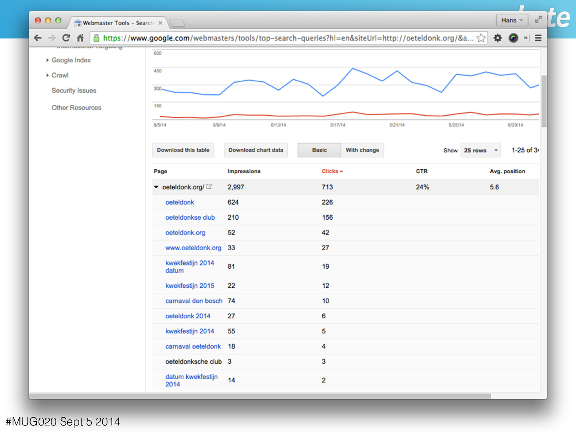Go back with the browser back arrow
Viewport: 576px width, 432px height.
38,38
